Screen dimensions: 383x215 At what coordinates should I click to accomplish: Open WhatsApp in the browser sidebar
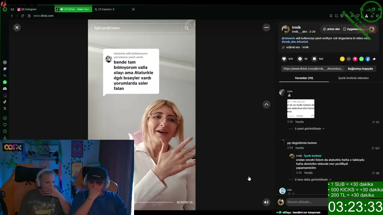coord(5,82)
